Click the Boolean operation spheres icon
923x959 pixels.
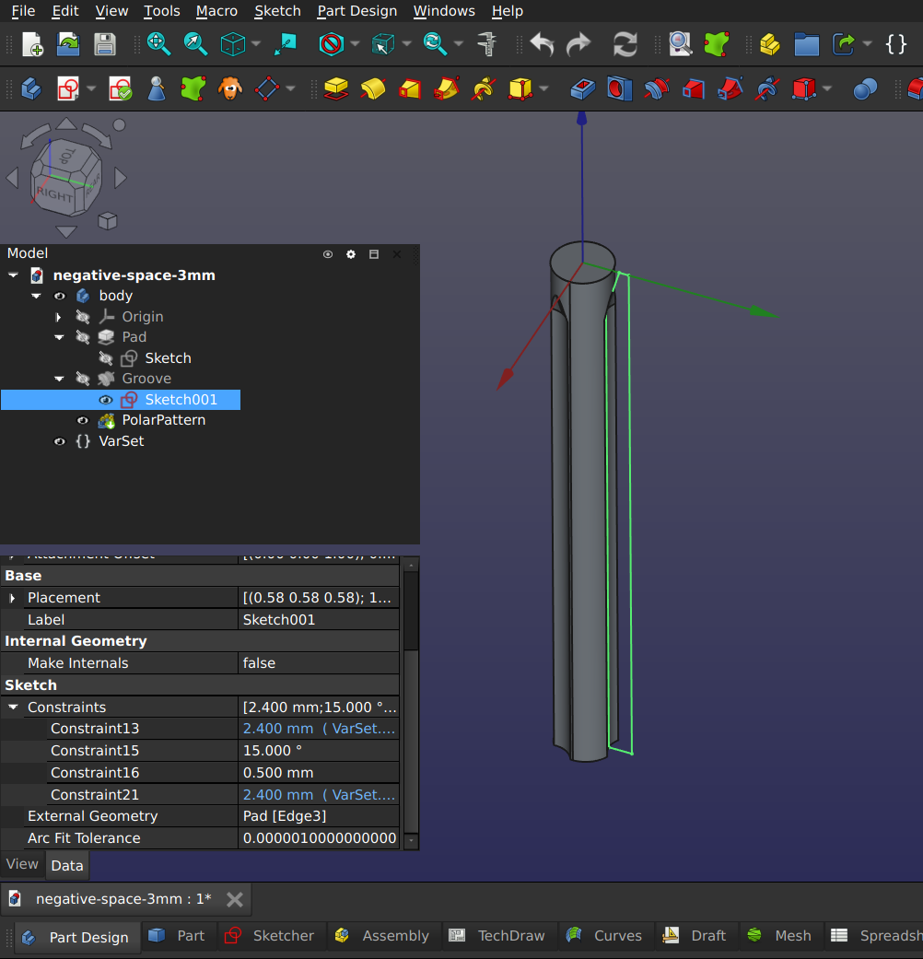click(x=865, y=89)
